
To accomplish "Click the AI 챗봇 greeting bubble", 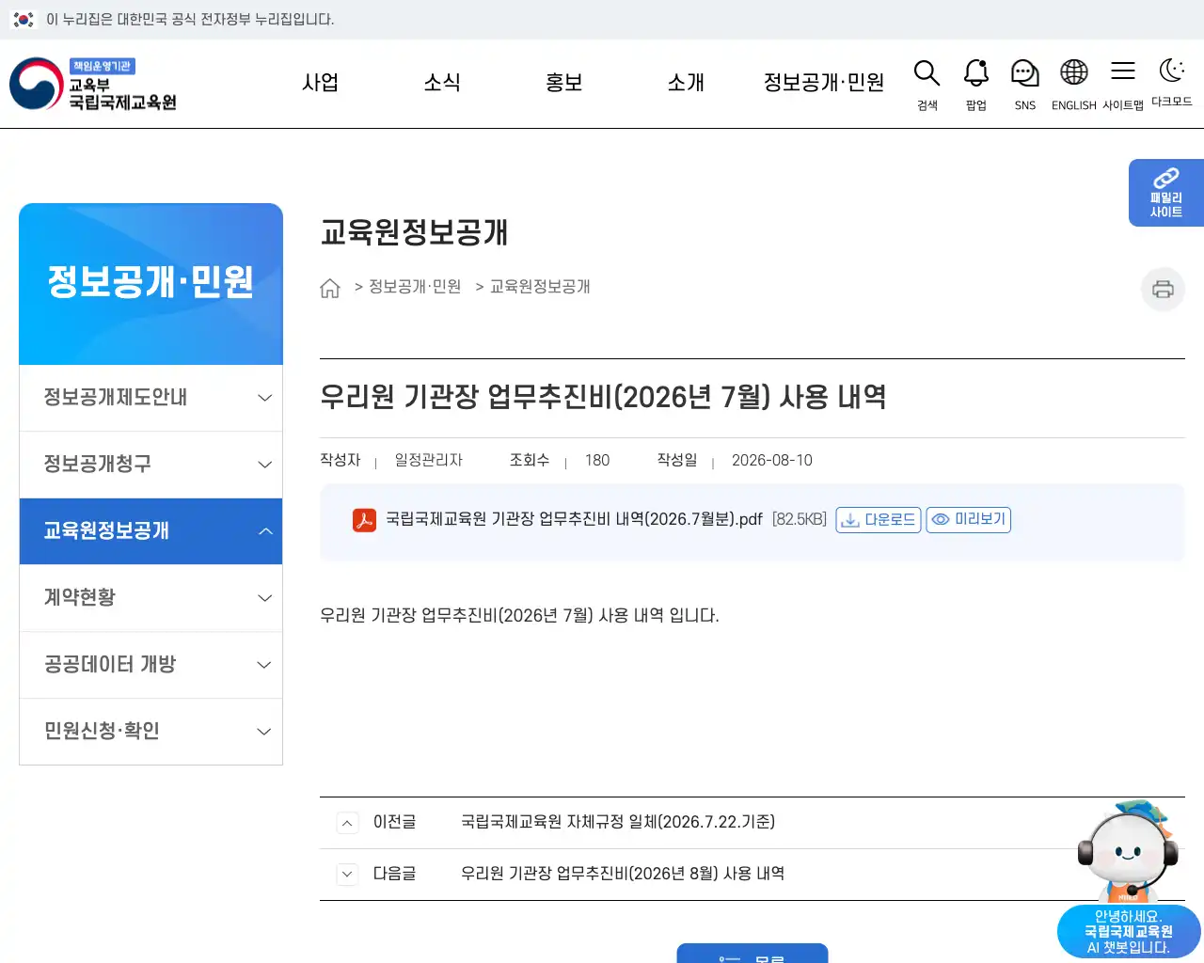I will pos(1129,932).
